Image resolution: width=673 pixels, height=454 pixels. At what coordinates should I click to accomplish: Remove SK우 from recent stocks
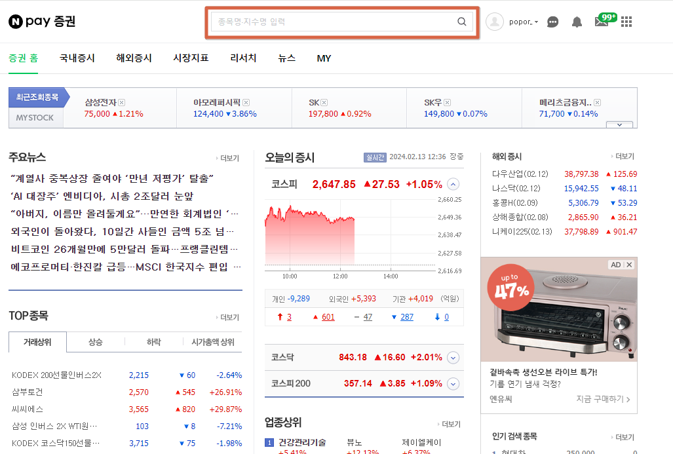(x=447, y=102)
